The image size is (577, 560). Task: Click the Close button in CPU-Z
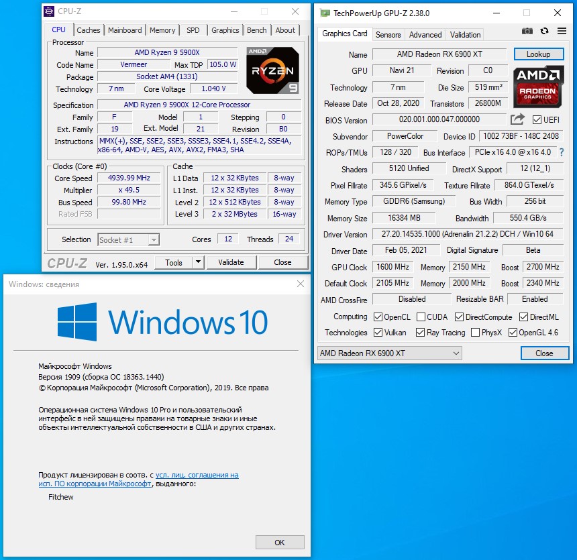point(282,262)
